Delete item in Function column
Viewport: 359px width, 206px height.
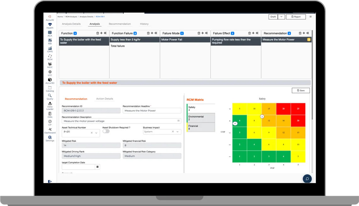click(x=98, y=33)
